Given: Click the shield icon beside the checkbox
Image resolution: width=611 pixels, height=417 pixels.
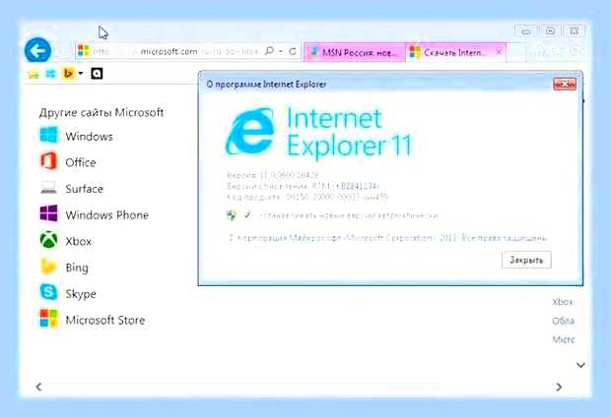Looking at the screenshot, I should [232, 215].
